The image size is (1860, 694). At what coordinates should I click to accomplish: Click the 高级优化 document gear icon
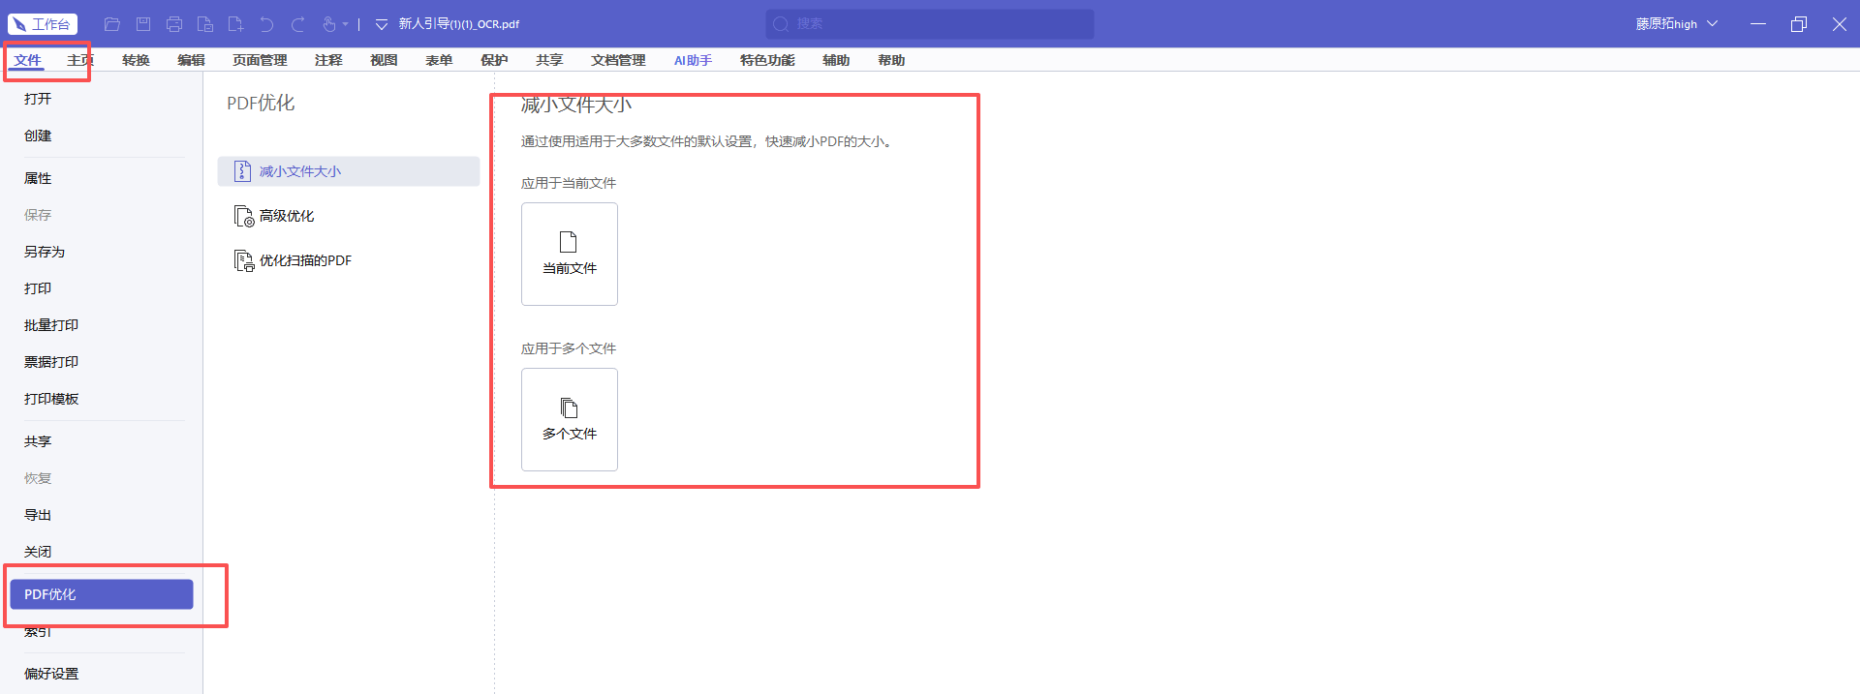click(244, 216)
